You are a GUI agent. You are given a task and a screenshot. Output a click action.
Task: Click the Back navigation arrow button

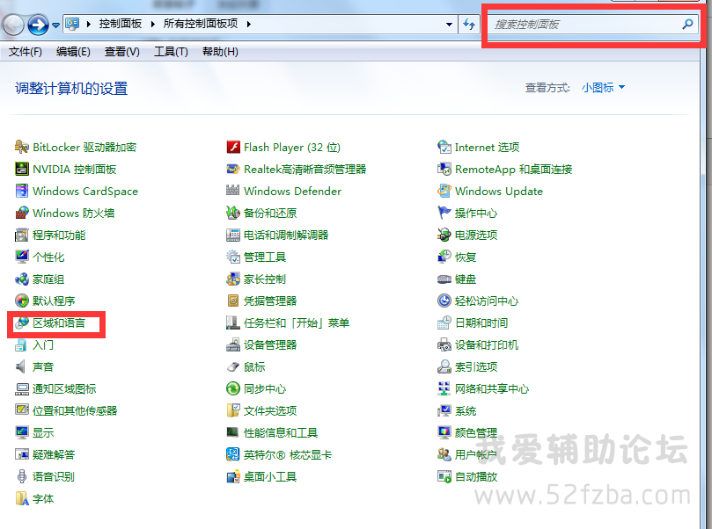pyautogui.click(x=12, y=25)
